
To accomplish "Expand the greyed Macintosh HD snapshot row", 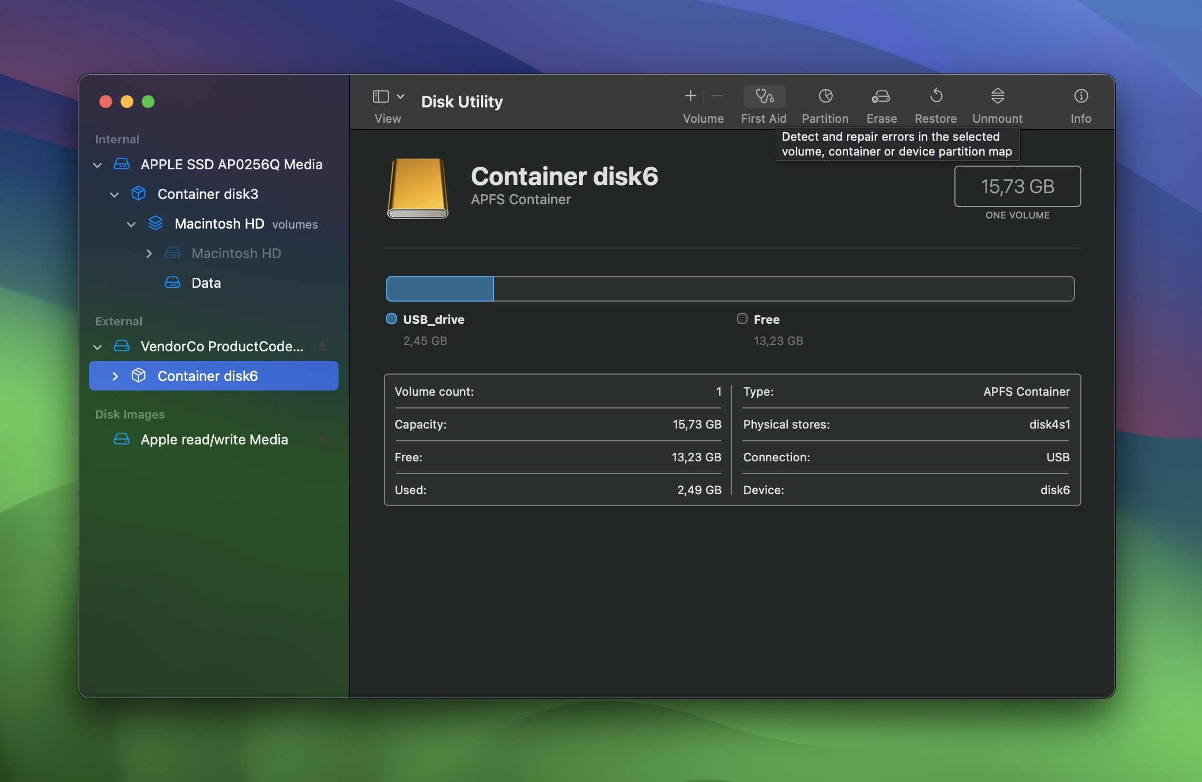I will pyautogui.click(x=149, y=253).
